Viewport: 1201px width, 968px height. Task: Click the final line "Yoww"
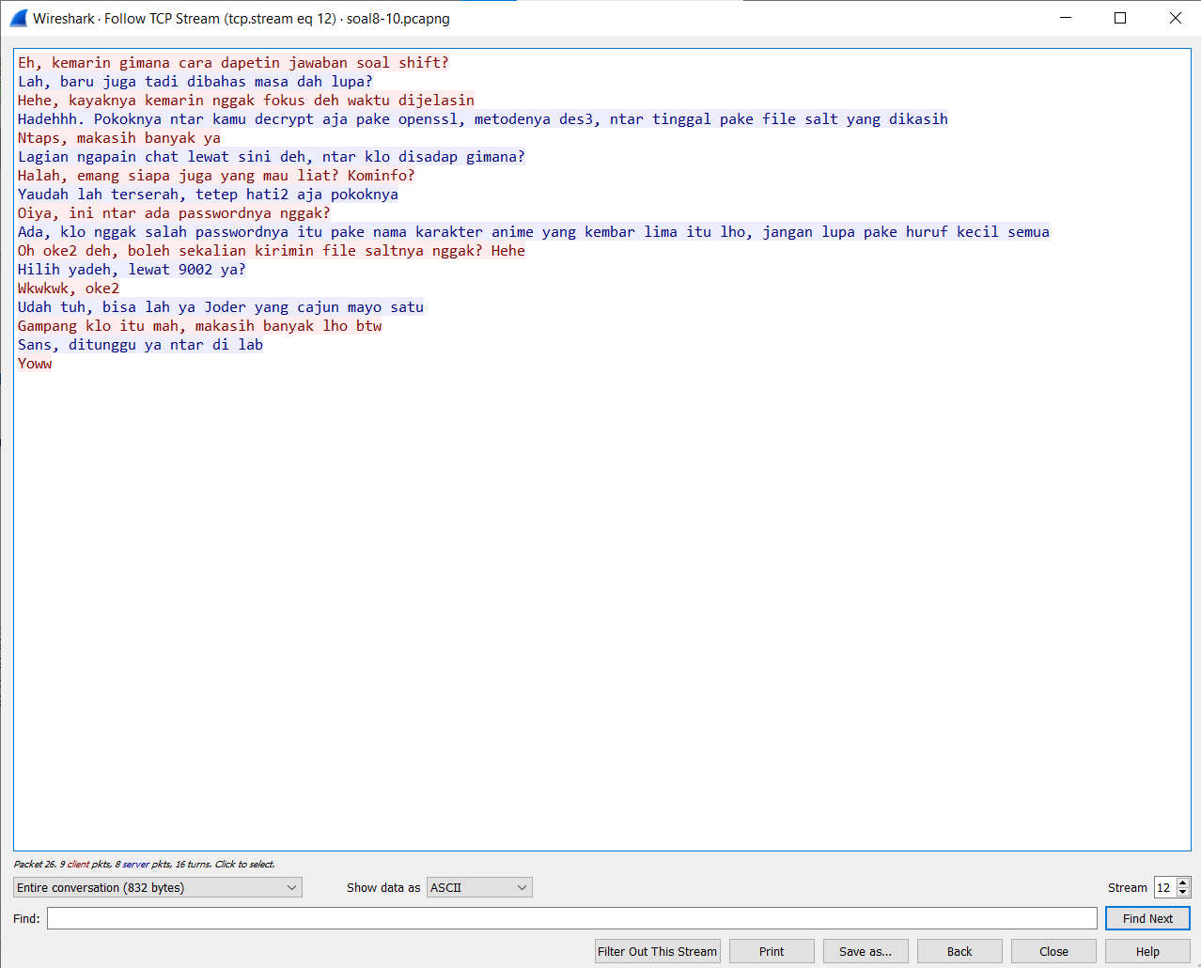coord(35,364)
